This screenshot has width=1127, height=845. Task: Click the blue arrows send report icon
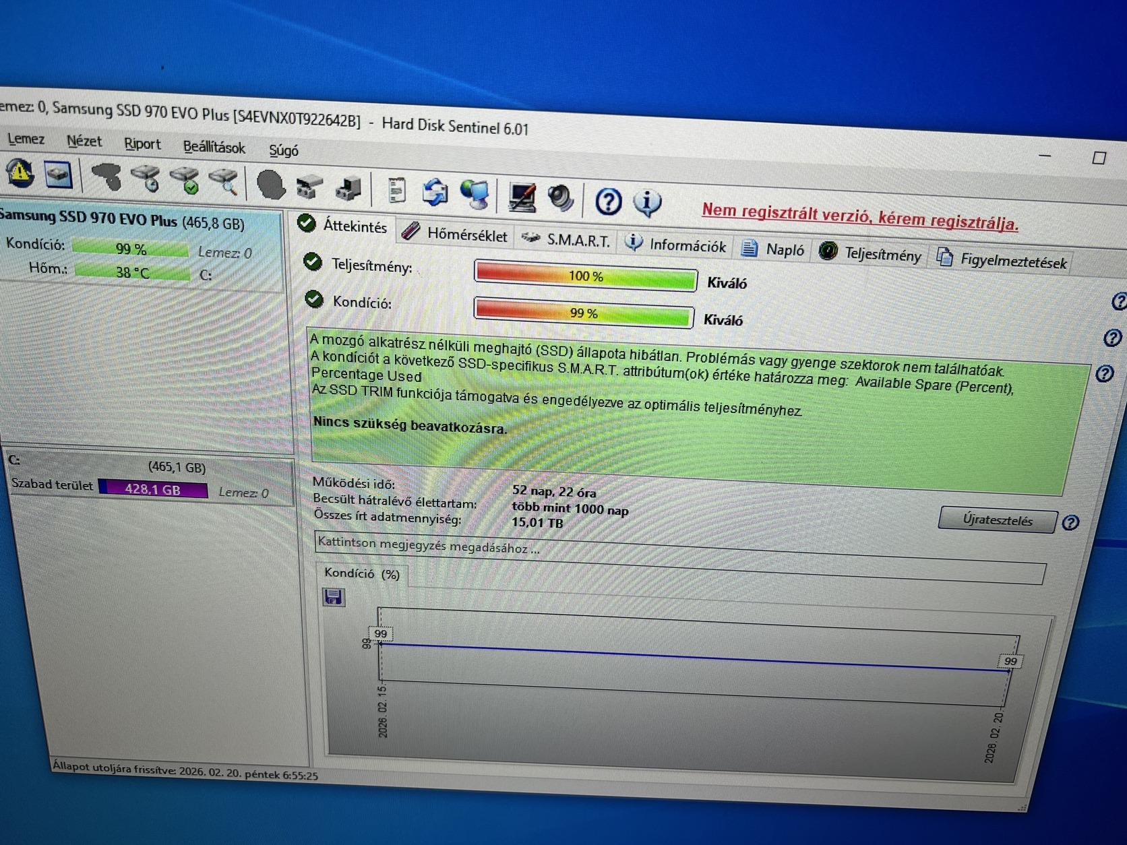click(x=435, y=192)
